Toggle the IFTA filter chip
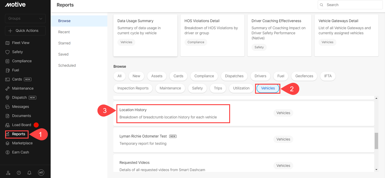 (x=328, y=76)
